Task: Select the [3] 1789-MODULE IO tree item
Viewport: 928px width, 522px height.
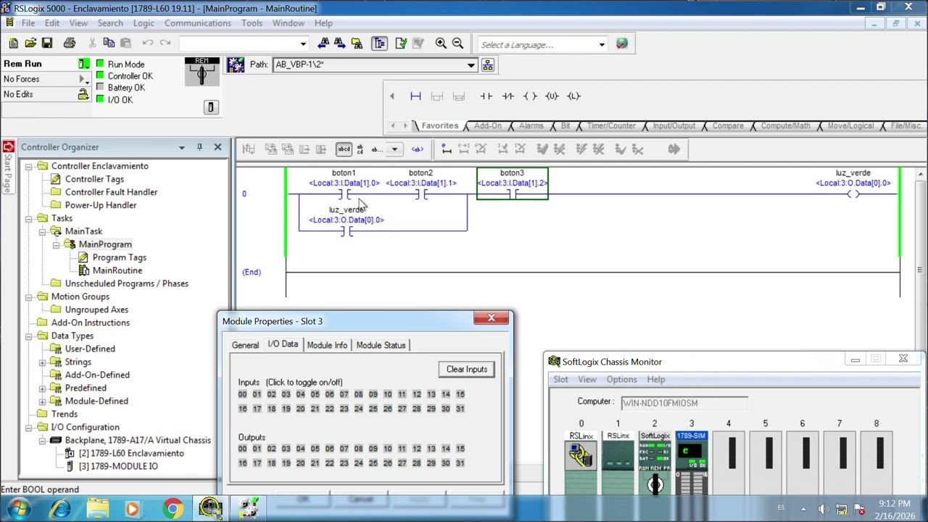Action: 117,466
